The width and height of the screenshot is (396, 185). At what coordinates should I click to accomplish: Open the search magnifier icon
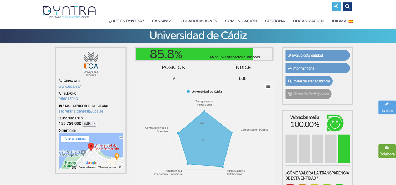347,7
